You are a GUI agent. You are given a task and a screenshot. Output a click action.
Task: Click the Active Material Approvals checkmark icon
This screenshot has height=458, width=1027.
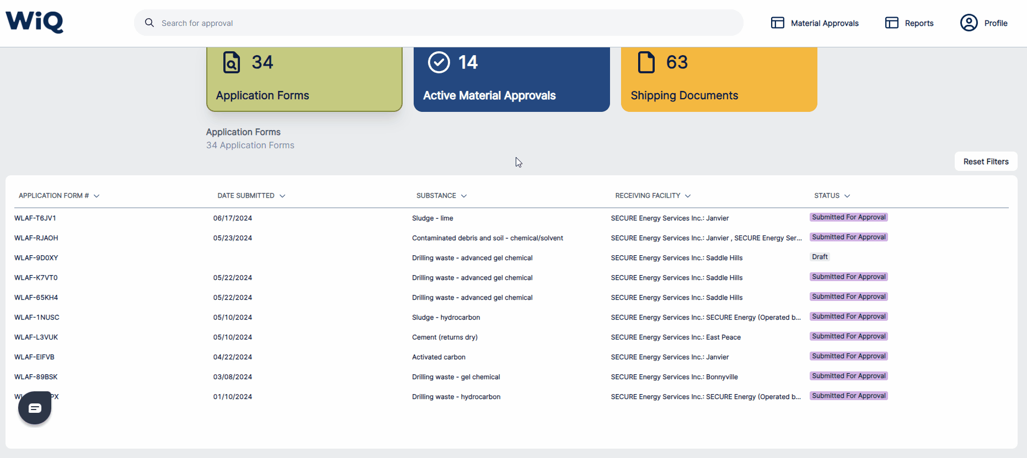(439, 62)
